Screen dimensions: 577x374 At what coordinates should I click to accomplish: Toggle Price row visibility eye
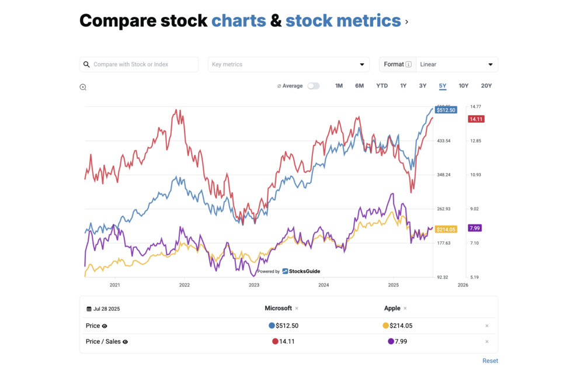(105, 326)
